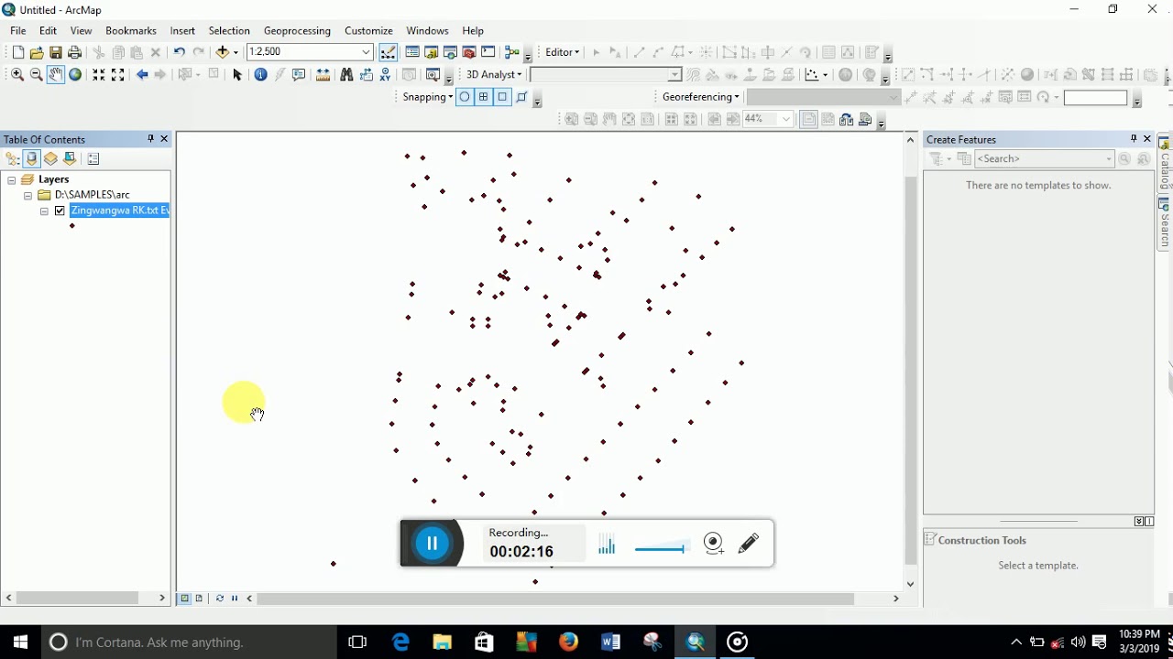The image size is (1173, 659).
Task: Select the Pan hand tool
Action: (56, 75)
